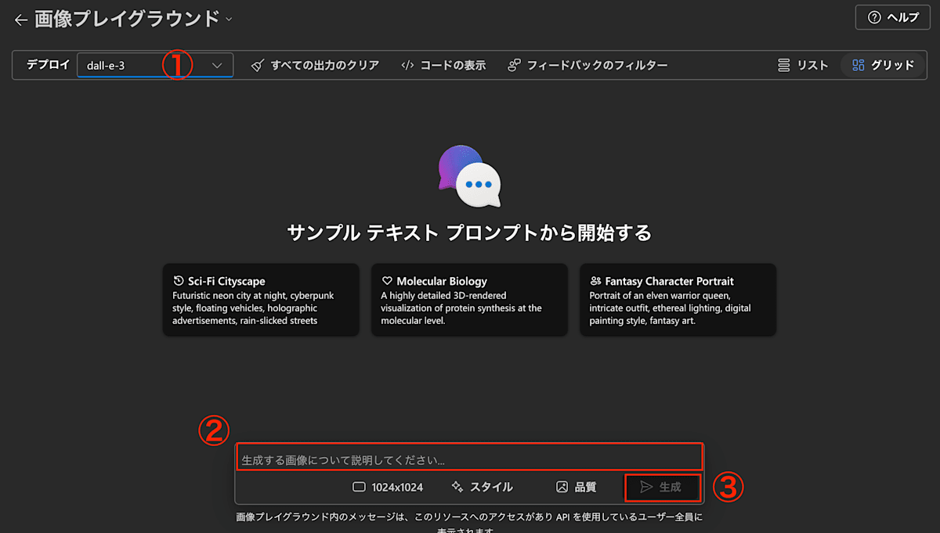Click the image description prompt input field

click(469, 458)
